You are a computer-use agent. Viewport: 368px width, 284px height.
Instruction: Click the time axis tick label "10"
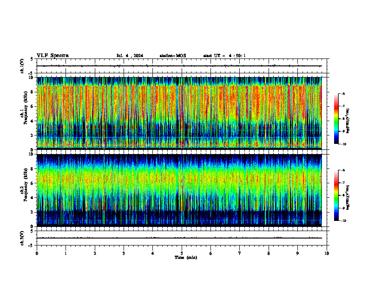(x=327, y=253)
